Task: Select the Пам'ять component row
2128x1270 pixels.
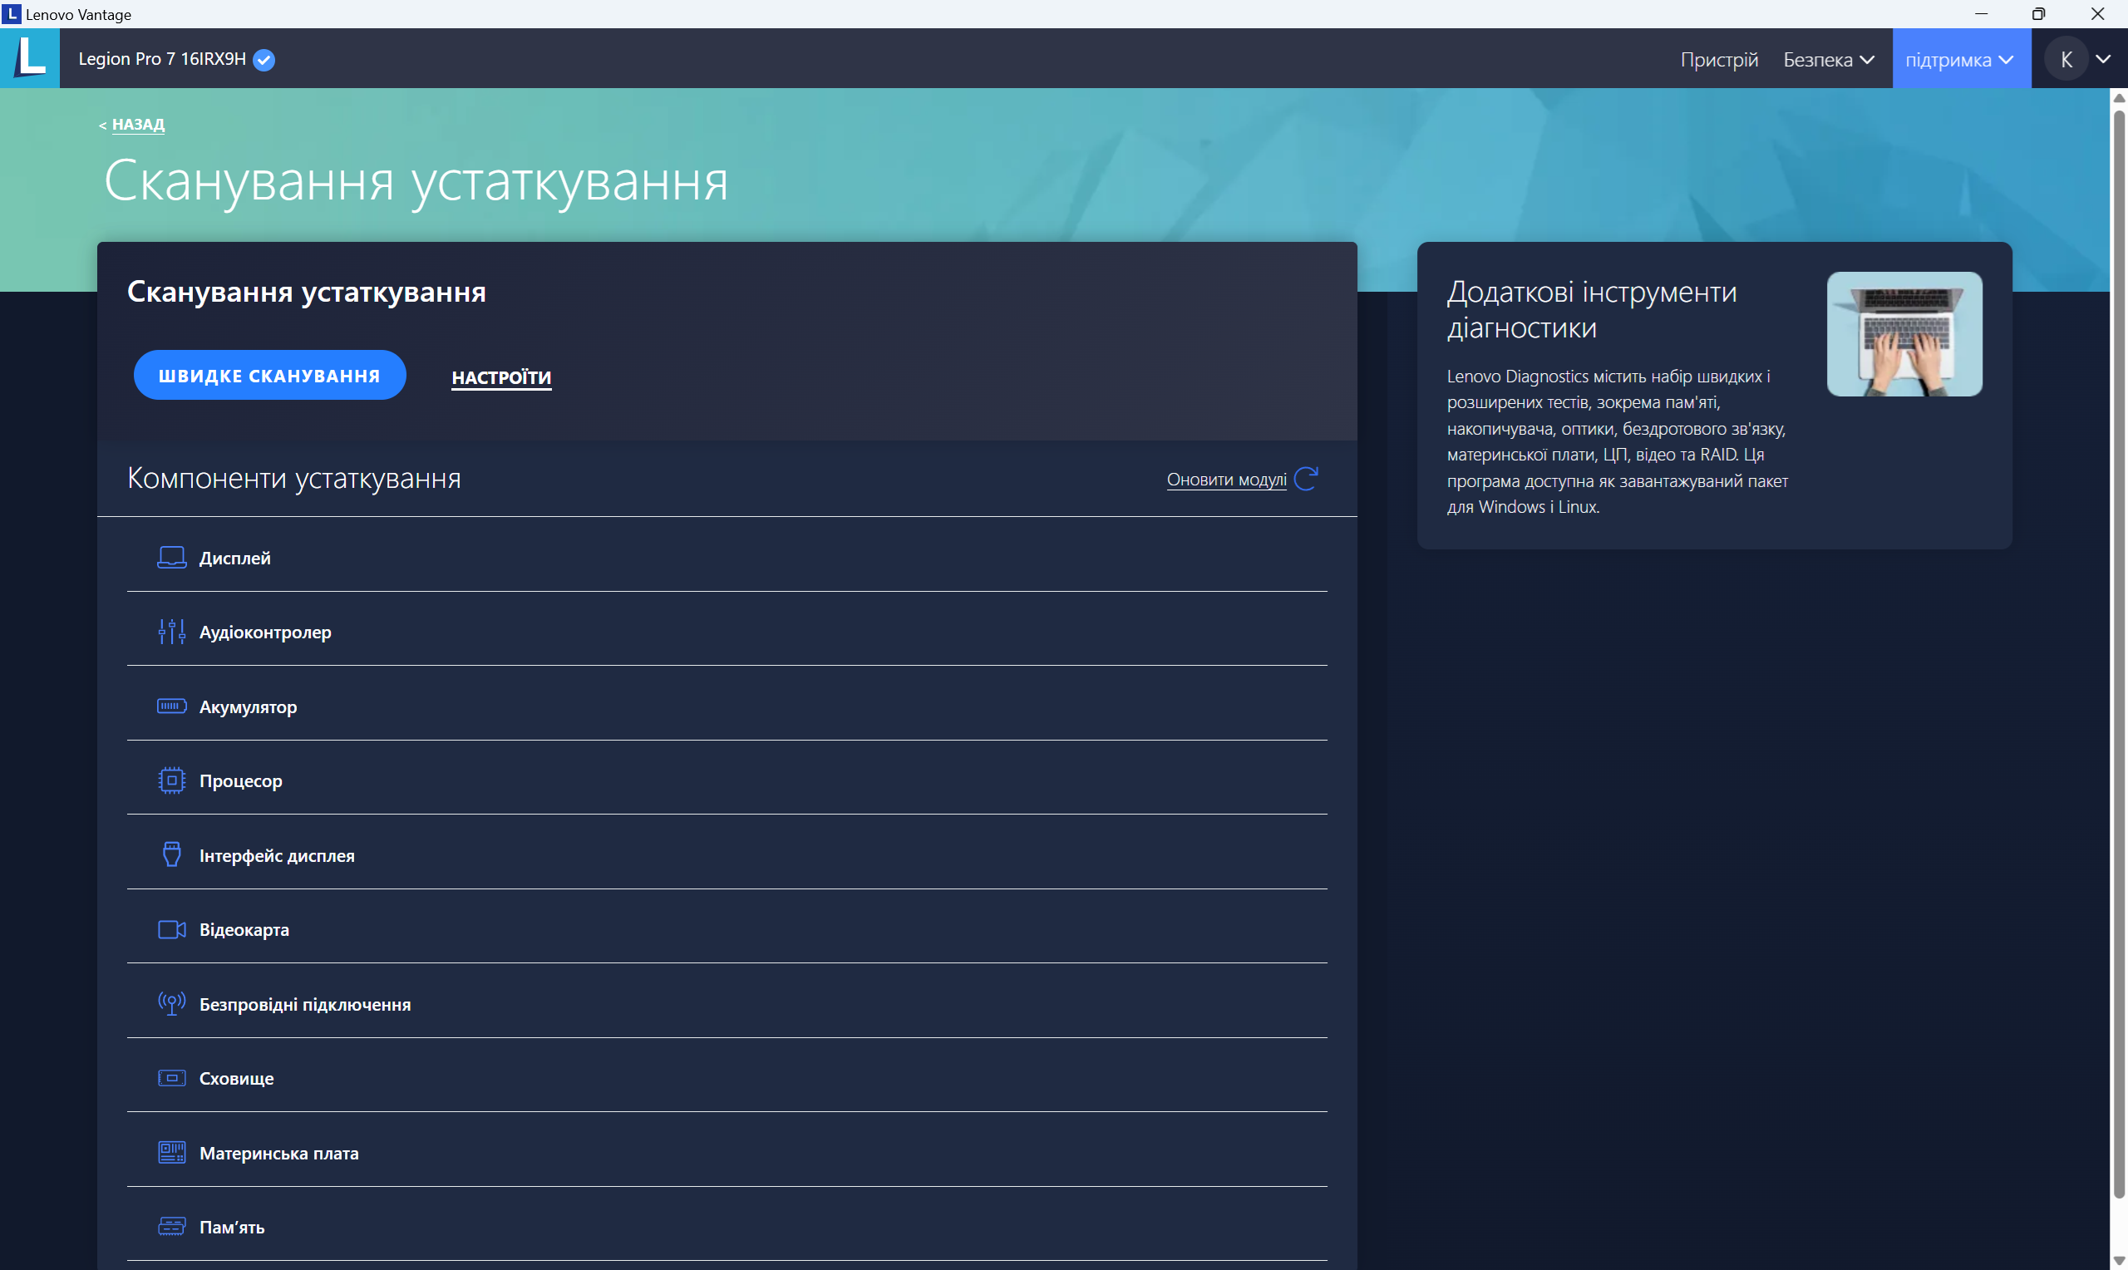Action: click(727, 1228)
